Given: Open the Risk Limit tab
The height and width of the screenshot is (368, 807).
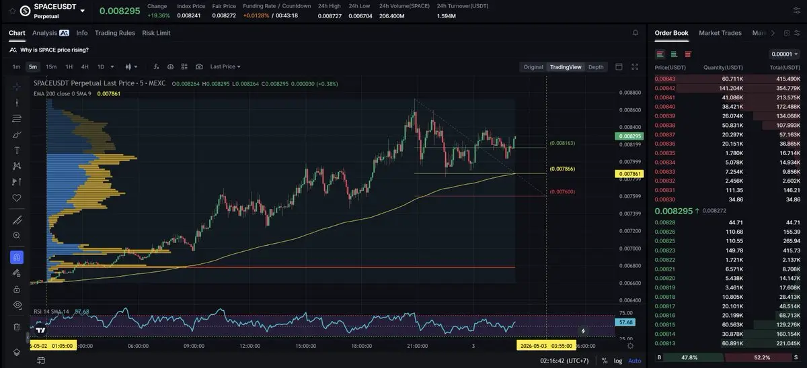Looking at the screenshot, I should point(156,33).
